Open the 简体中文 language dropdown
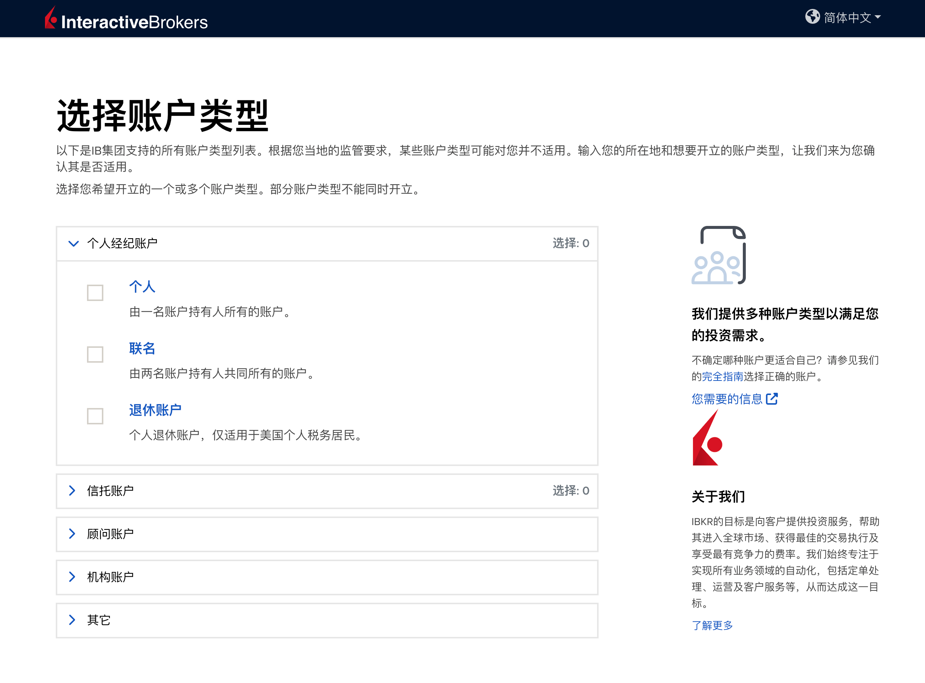925x683 pixels. pos(849,17)
